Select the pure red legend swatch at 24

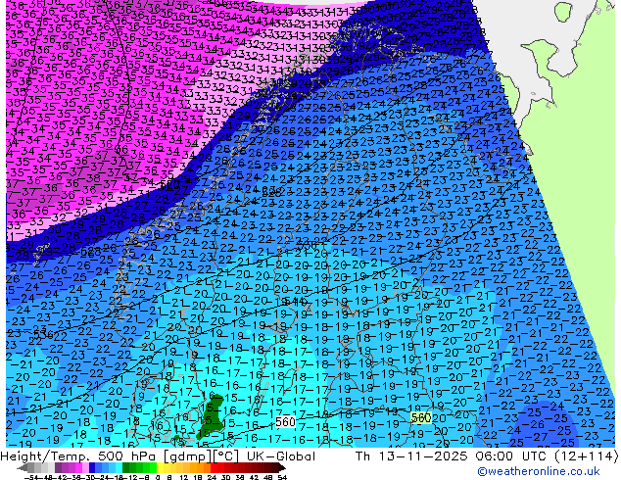[x=214, y=467]
